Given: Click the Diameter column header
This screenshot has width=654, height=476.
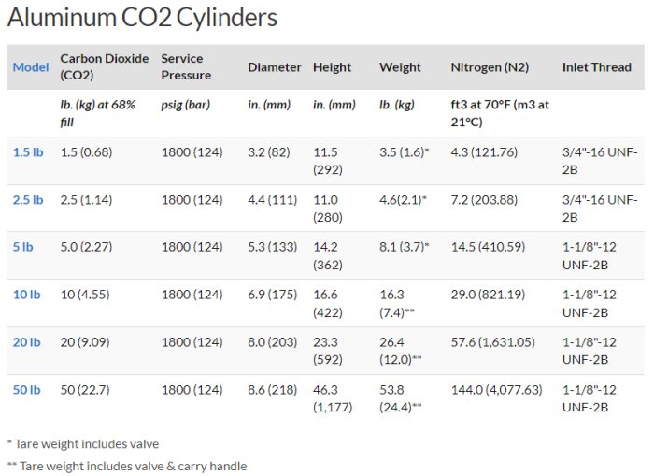Looking at the screenshot, I should coord(274,67).
